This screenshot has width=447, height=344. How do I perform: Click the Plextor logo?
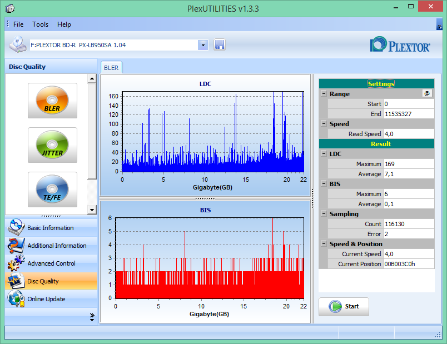pos(400,45)
